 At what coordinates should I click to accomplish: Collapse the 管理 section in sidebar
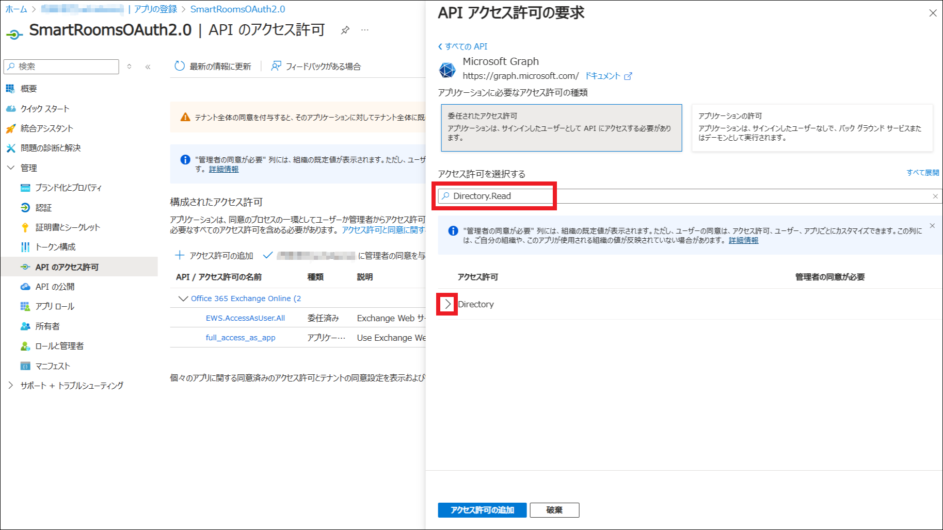pos(11,168)
